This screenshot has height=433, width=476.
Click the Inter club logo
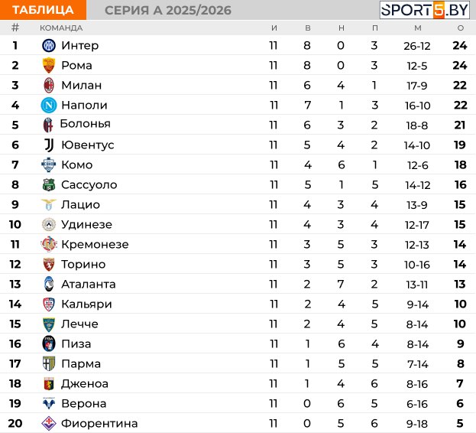tap(49, 45)
